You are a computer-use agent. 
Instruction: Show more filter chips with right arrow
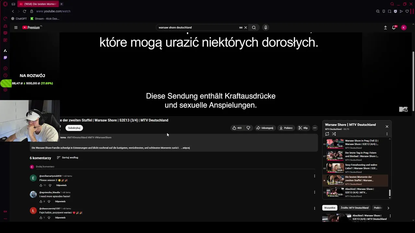pyautogui.click(x=388, y=208)
